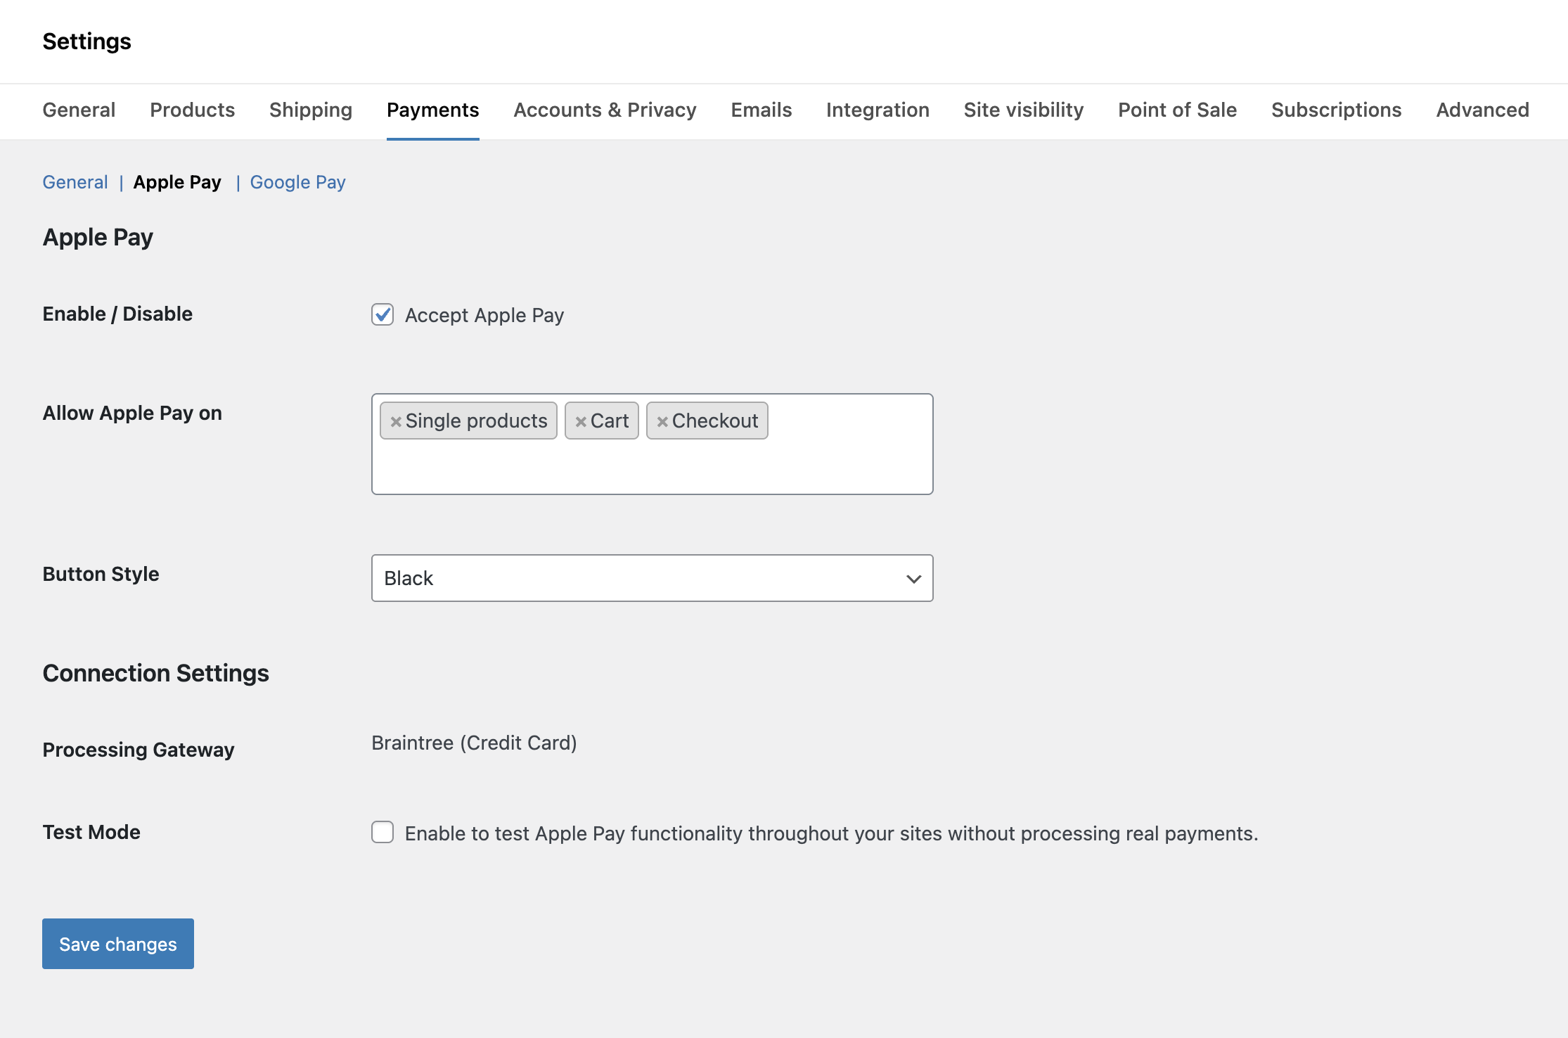Enable the Test Mode checkbox
1568x1038 pixels.
point(383,832)
